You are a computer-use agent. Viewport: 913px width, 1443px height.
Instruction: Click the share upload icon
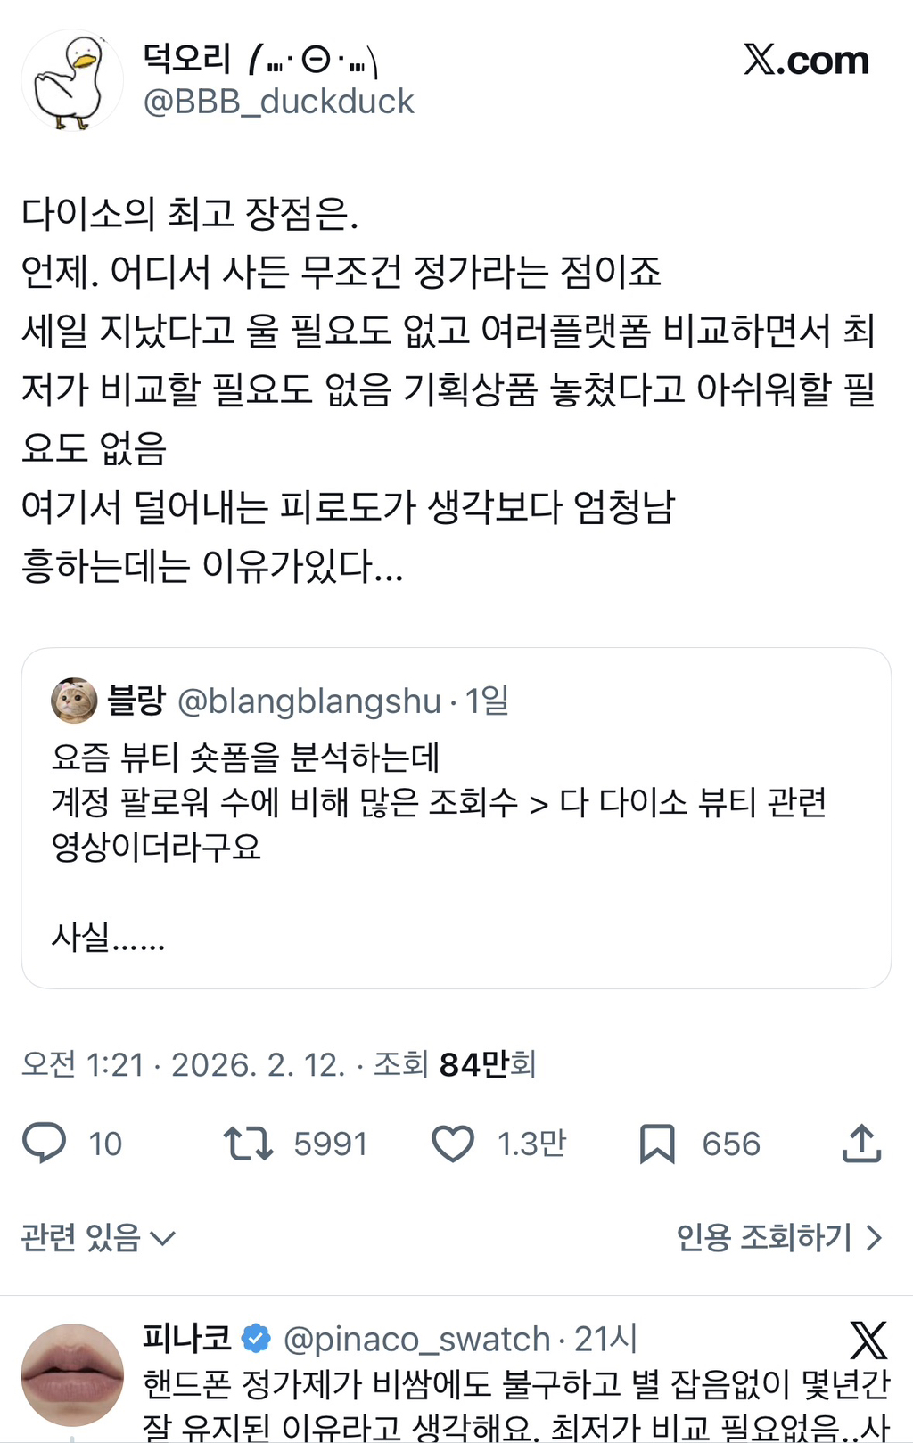(x=861, y=1144)
